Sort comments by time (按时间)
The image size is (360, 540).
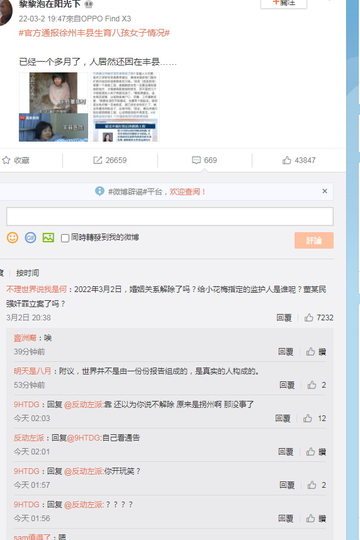click(x=28, y=273)
